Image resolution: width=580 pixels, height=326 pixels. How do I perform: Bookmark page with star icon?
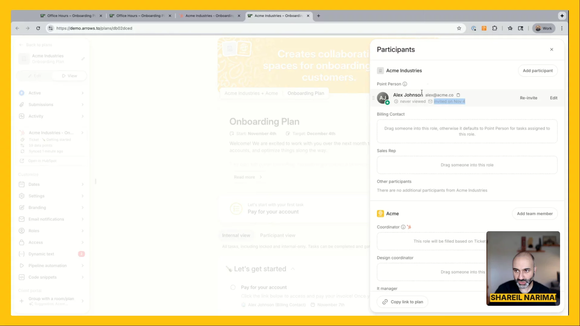click(x=459, y=28)
